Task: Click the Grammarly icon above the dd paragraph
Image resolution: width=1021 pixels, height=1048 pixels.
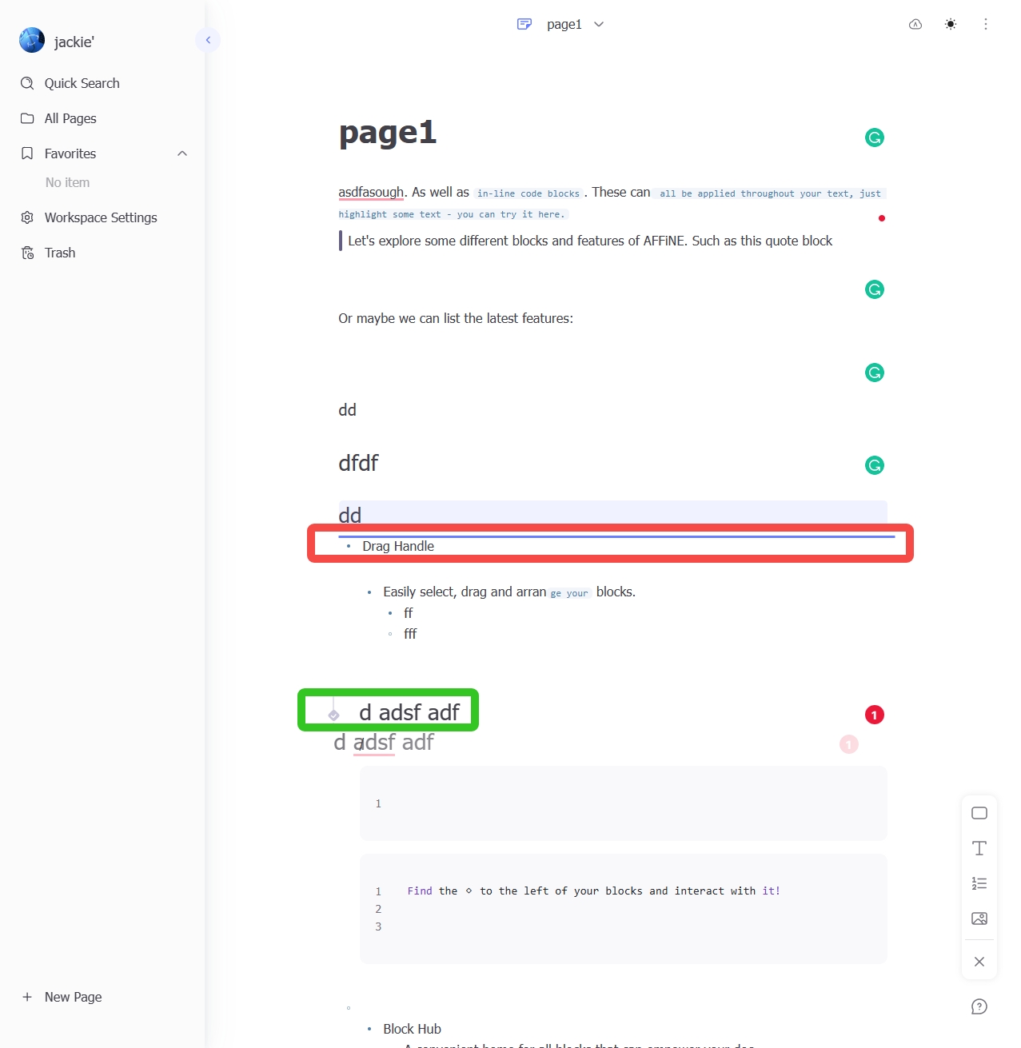Action: [x=875, y=373]
